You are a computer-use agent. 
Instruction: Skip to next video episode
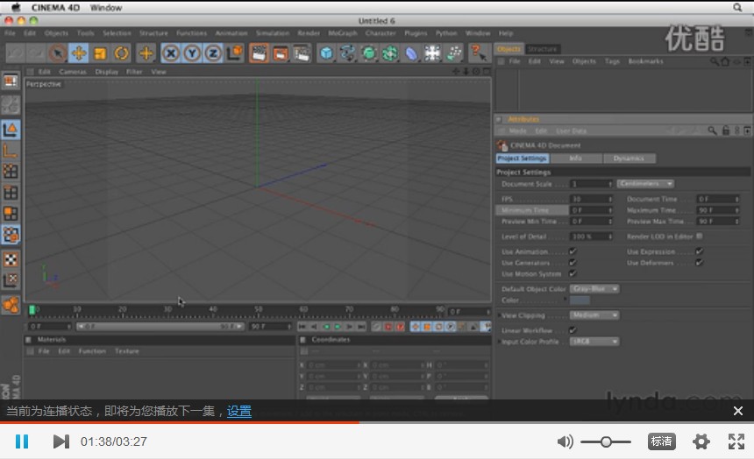[61, 441]
